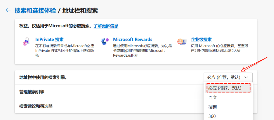274x120 pixels.
Task: Go back using the left arrow
Action: tap(8, 10)
